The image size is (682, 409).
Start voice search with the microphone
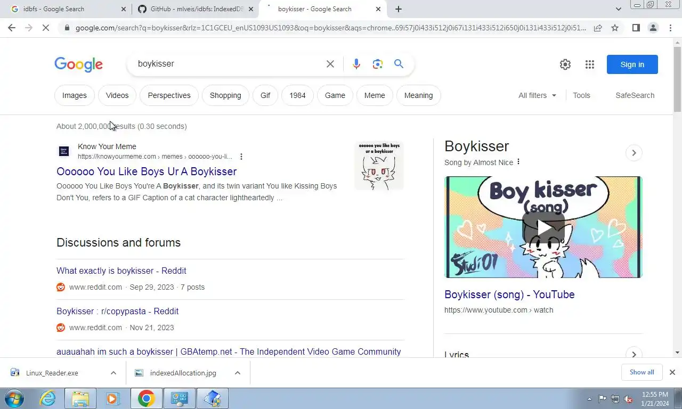coord(356,64)
